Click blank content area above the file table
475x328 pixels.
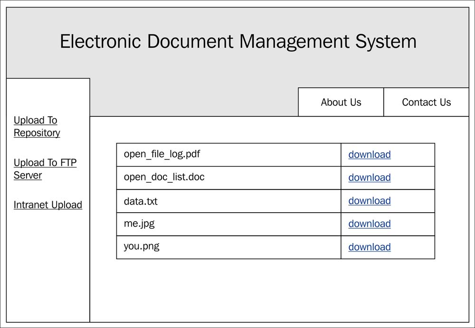[x=275, y=130]
